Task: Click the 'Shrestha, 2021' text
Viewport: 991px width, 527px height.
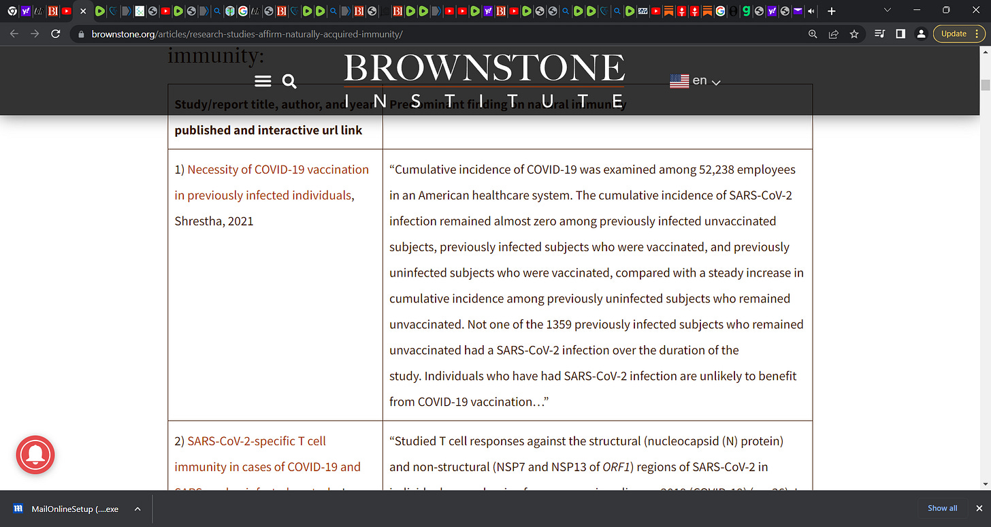Action: coord(214,221)
